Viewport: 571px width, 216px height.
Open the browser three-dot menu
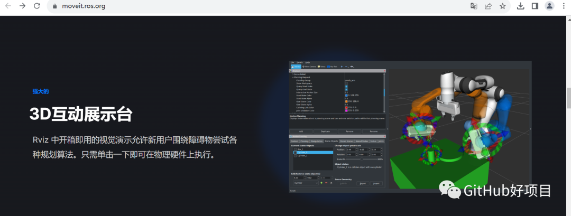point(565,6)
